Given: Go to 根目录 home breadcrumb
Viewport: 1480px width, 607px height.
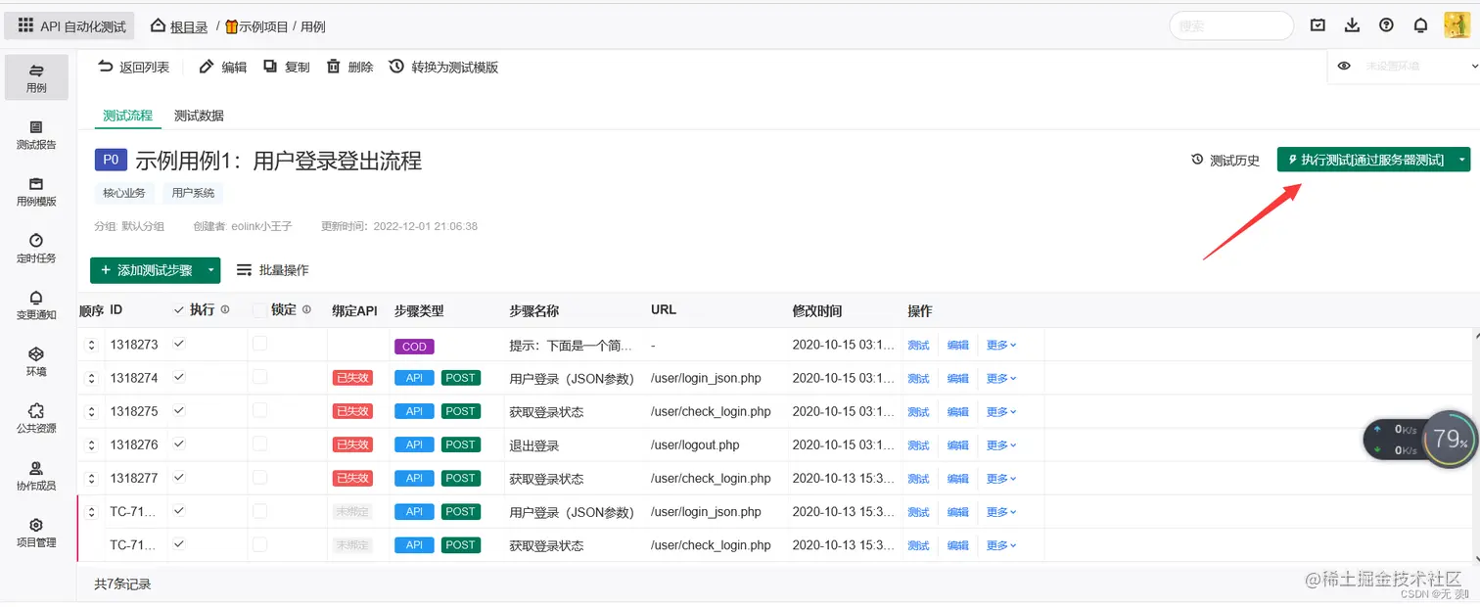Looking at the screenshot, I should point(179,26).
